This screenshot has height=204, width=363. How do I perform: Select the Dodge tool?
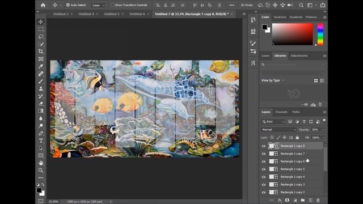coord(41,126)
